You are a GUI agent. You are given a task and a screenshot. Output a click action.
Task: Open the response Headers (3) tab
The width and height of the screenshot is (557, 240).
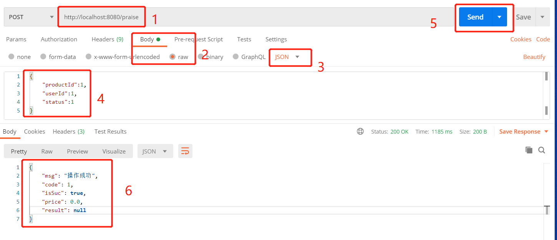coord(69,132)
